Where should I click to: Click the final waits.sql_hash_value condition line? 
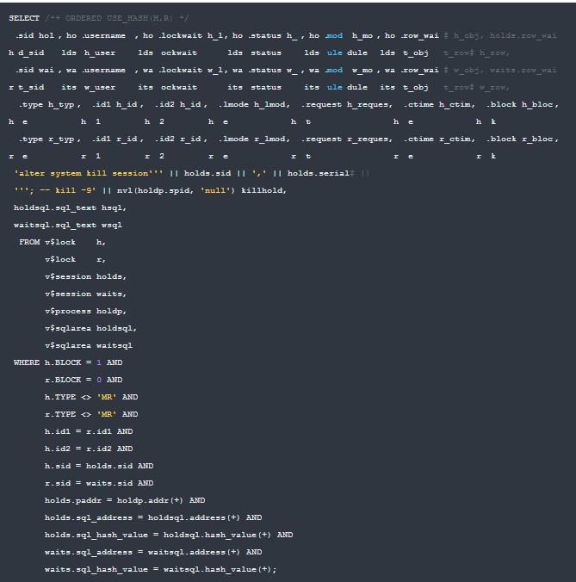click(160, 569)
